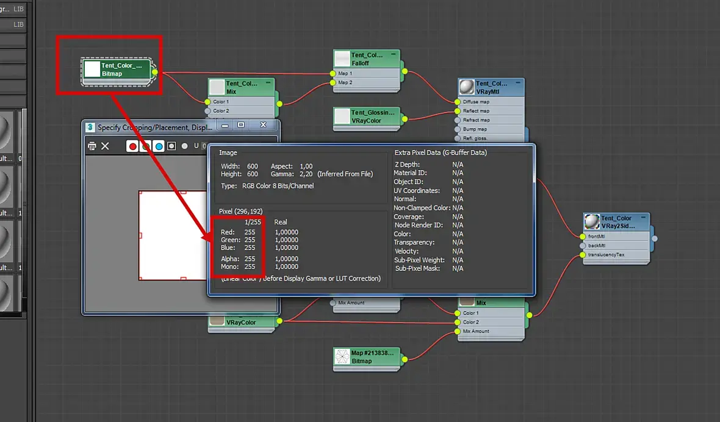This screenshot has width=720, height=422.
Task: Toggle the red channel button
Action: pos(132,146)
